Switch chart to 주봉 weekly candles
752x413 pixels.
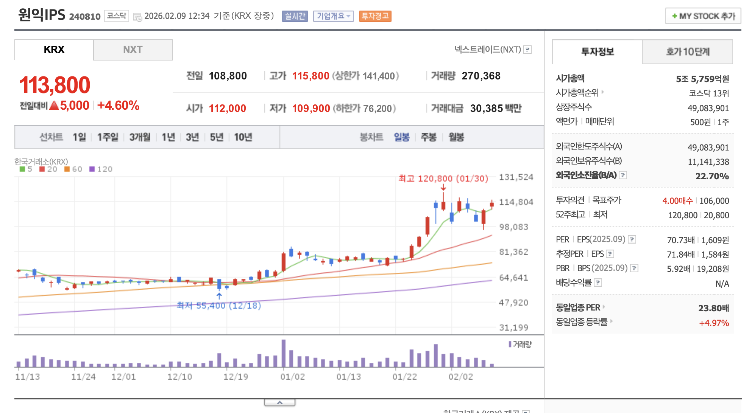(x=428, y=137)
